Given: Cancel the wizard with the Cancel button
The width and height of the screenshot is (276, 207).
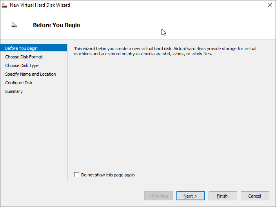Looking at the screenshot, I should (x=255, y=196).
